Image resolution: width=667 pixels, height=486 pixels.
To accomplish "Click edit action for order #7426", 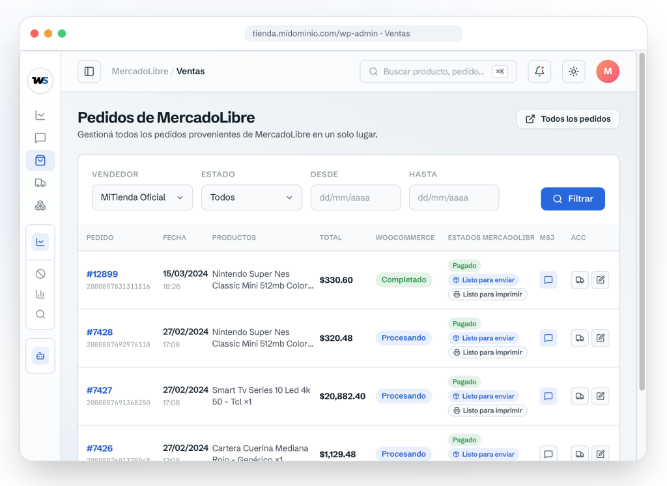I will click(x=600, y=453).
